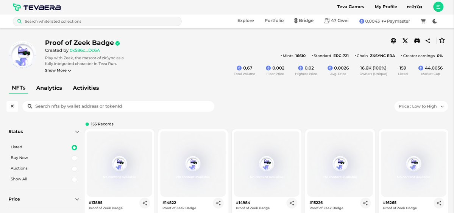Viewport: 454px width, 213px height.
Task: Open the shopping cart
Action: coord(423,21)
